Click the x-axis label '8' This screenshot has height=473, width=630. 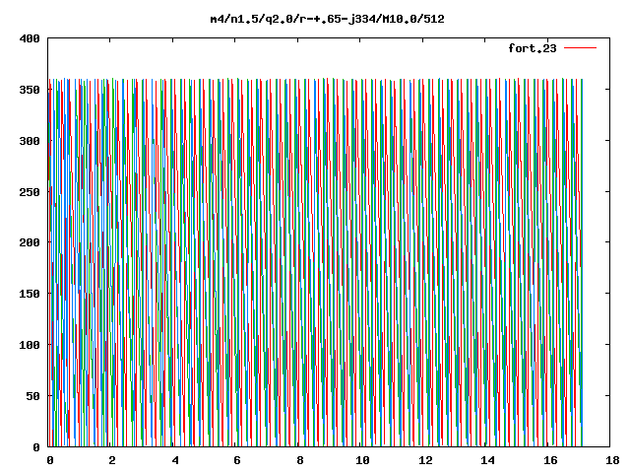click(299, 460)
